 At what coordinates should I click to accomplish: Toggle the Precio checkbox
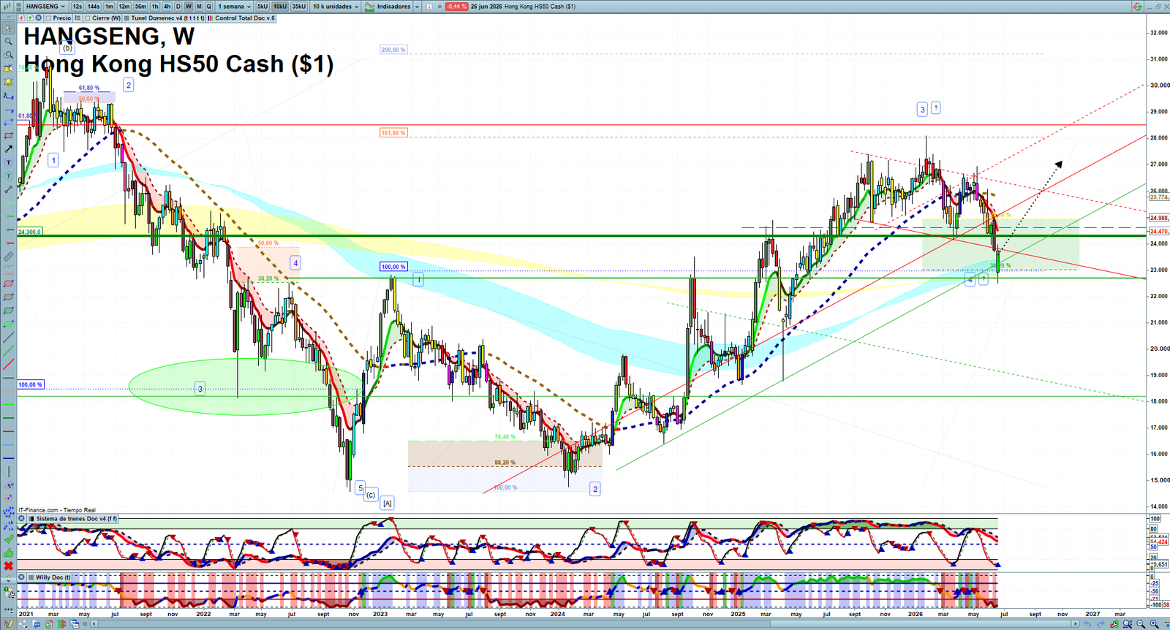[48, 18]
